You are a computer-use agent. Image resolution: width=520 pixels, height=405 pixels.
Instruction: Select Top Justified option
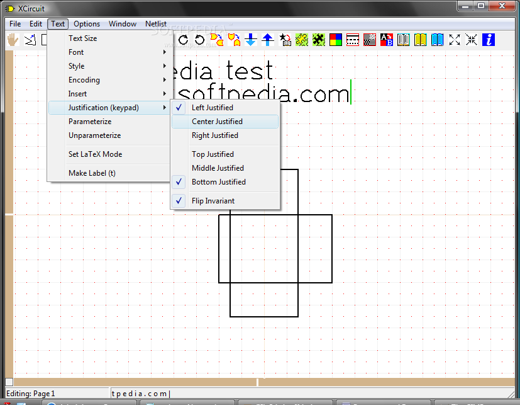coord(225,154)
